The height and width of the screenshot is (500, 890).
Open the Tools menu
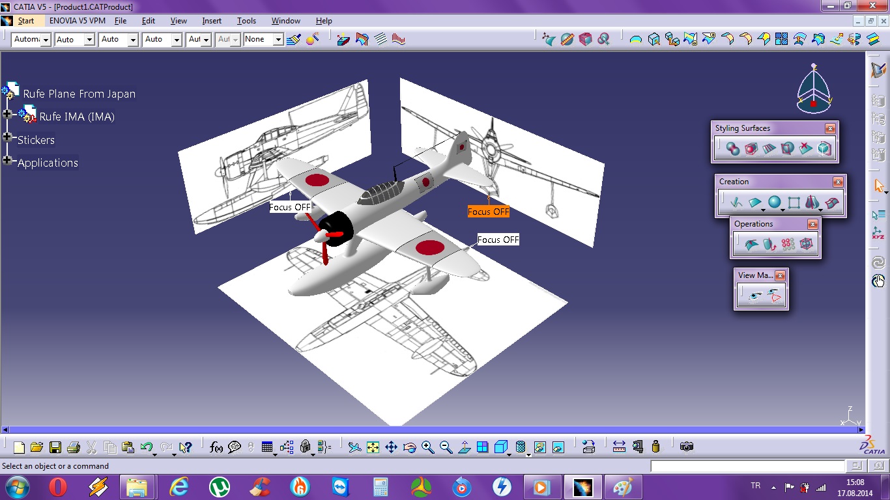[x=246, y=21]
